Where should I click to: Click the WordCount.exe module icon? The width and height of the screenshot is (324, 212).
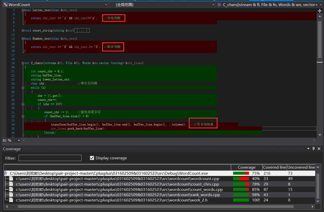pos(6,173)
